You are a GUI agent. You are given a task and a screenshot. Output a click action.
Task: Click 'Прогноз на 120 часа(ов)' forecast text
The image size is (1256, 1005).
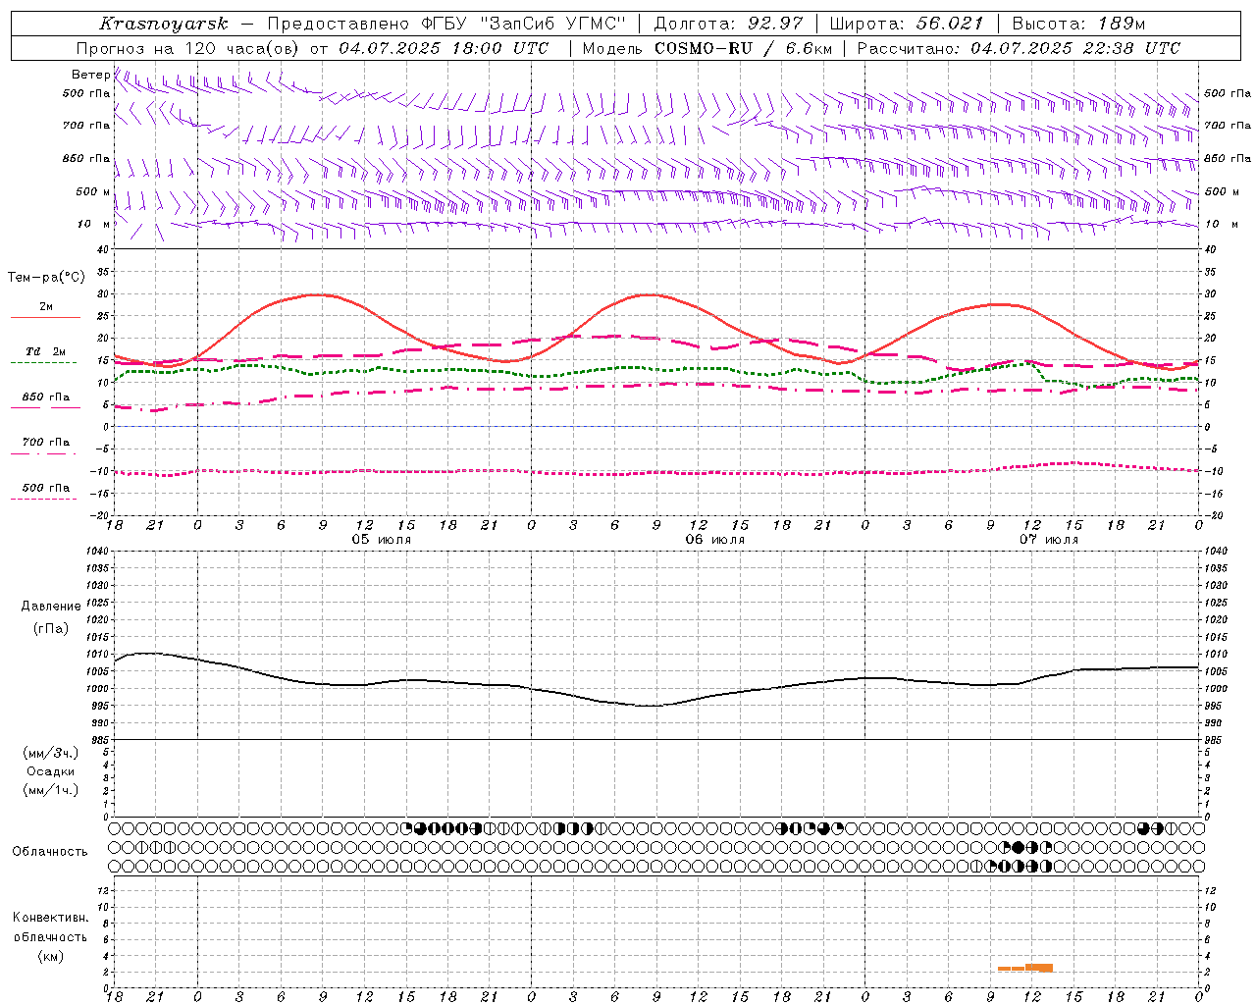(x=188, y=48)
